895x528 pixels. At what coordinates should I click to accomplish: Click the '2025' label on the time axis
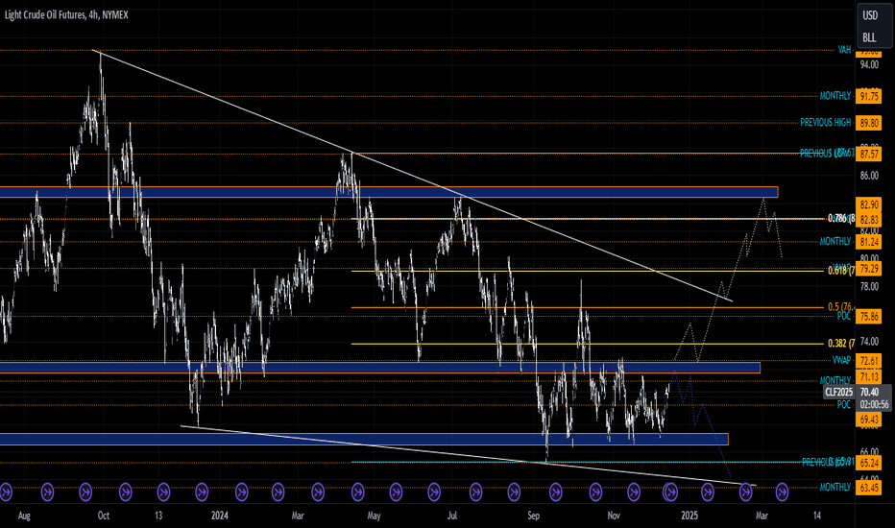tap(689, 516)
